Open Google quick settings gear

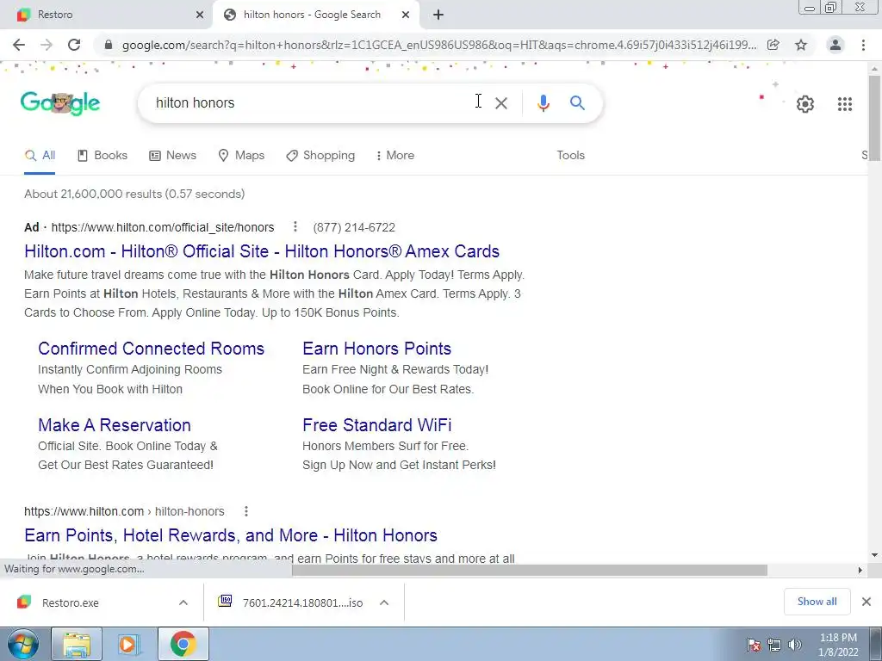[805, 104]
